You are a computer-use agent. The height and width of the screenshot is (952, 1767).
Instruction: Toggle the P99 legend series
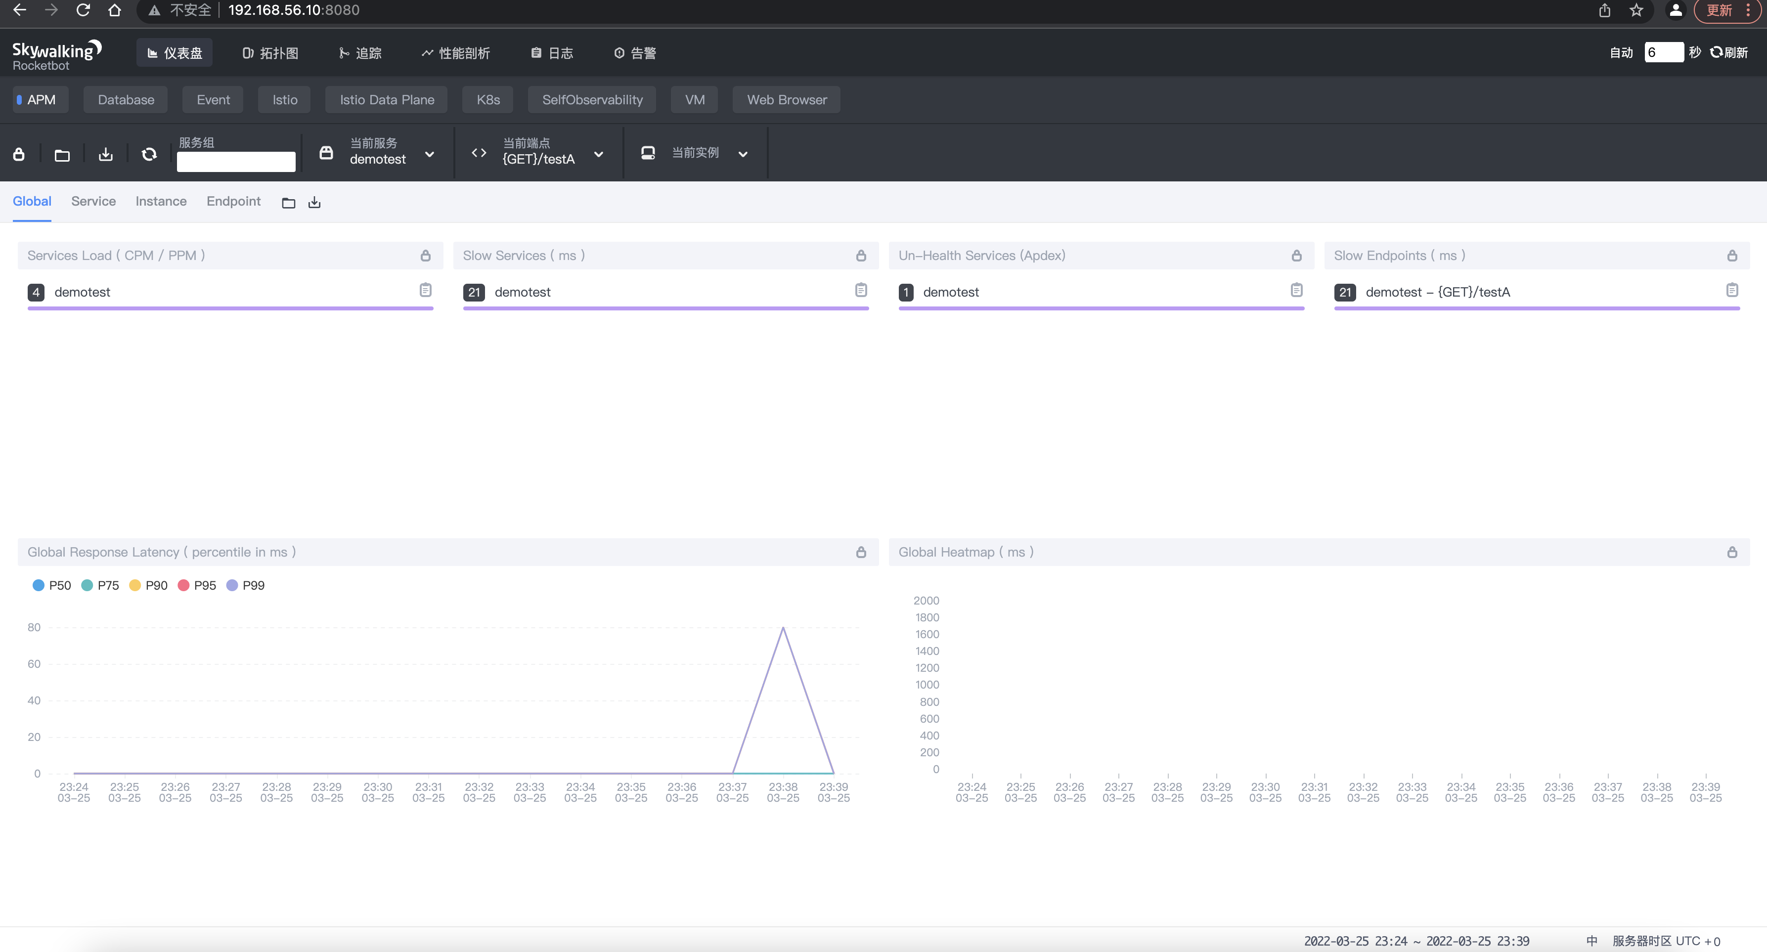246,585
